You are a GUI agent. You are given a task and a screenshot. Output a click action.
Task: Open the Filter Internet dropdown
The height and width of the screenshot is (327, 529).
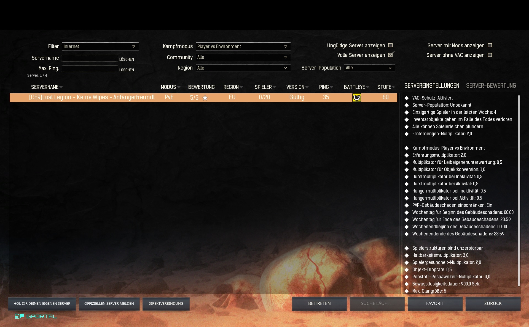point(100,46)
